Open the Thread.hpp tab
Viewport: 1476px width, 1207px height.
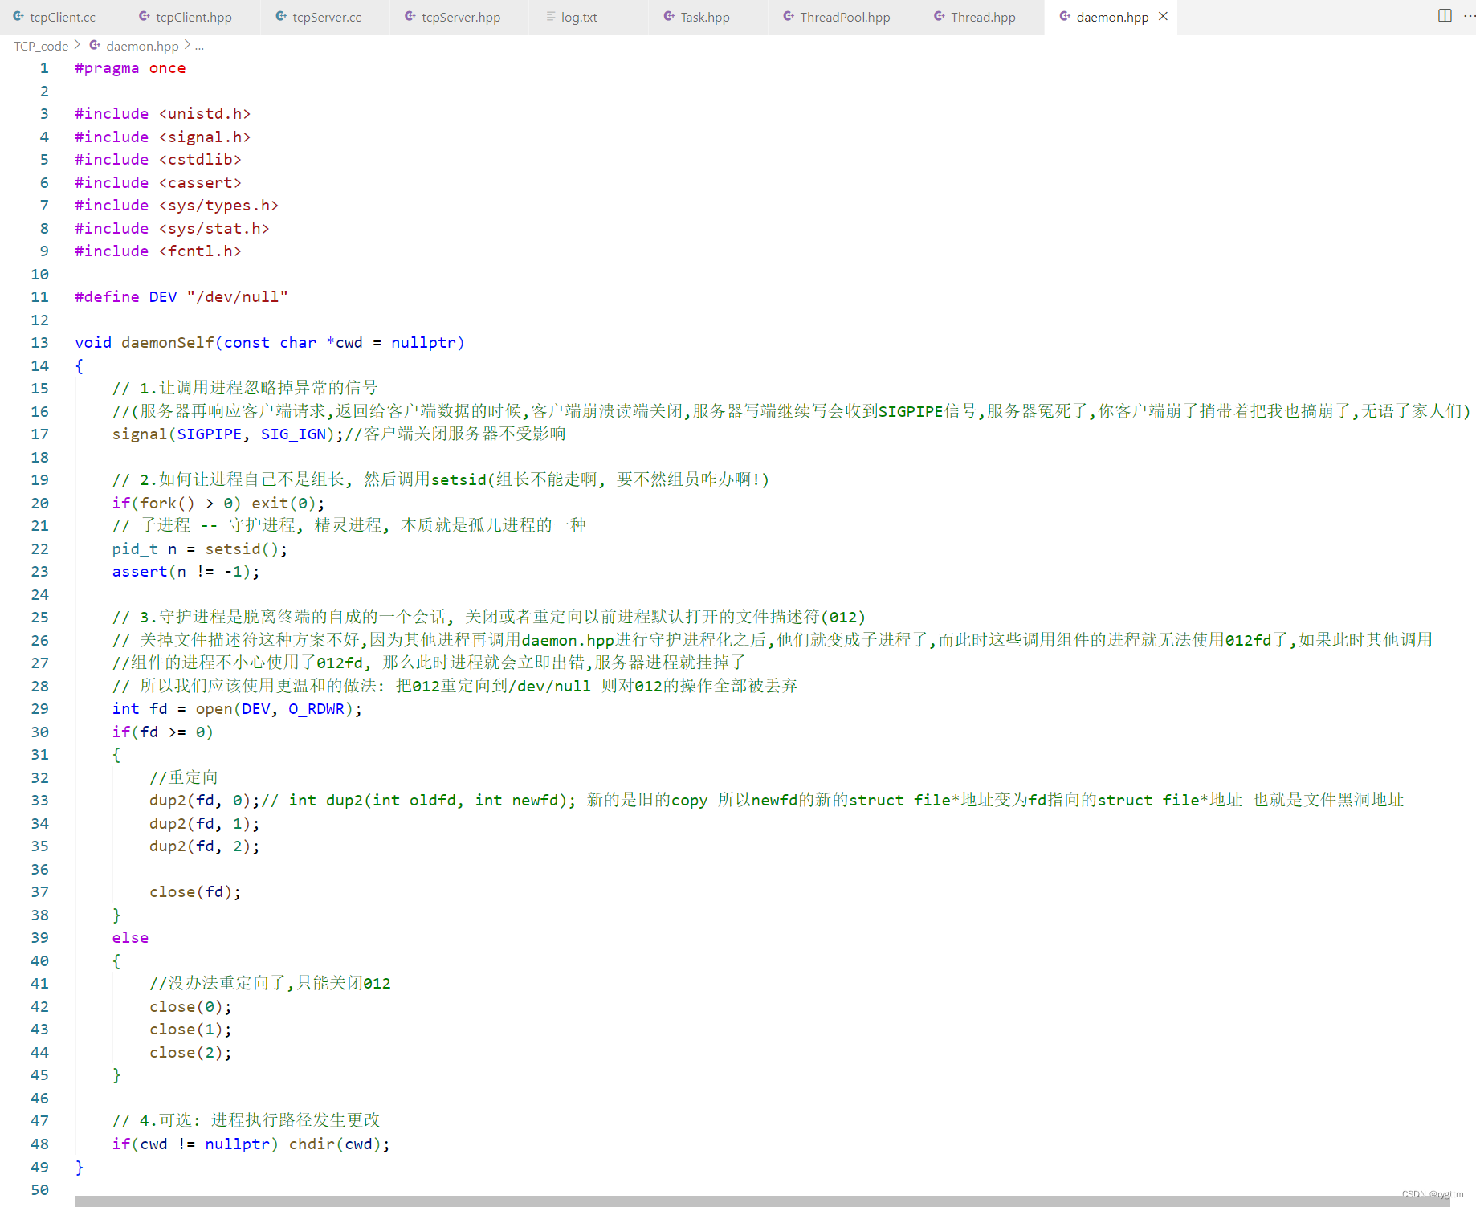tap(983, 17)
